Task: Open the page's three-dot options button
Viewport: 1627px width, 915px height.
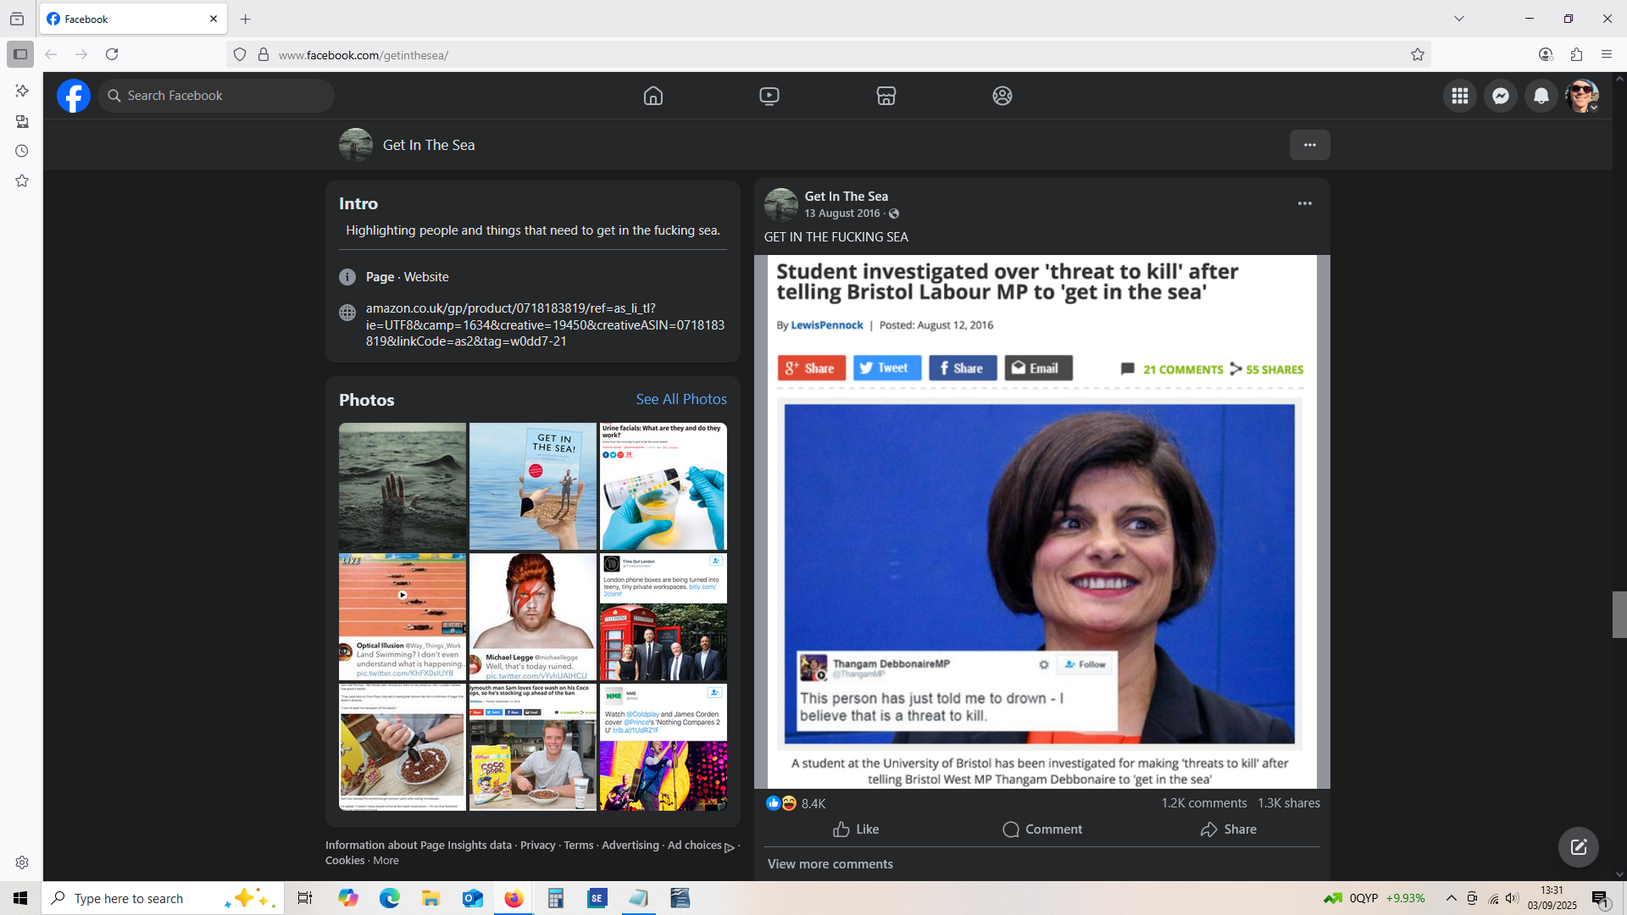Action: pyautogui.click(x=1310, y=145)
